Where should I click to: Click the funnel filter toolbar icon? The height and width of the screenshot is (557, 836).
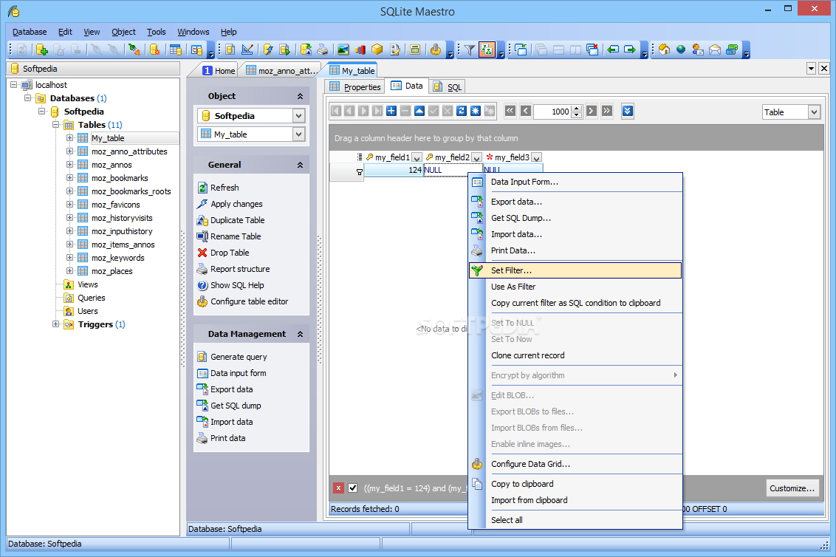coord(469,49)
